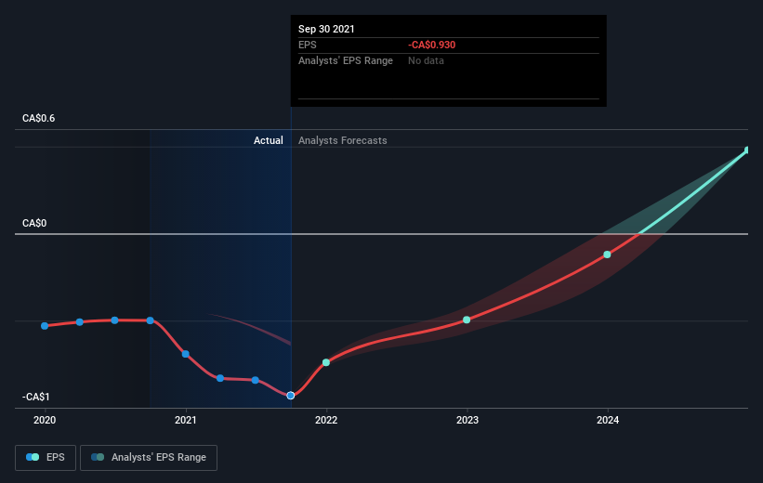Click the CA$0.6 y-axis label

[x=38, y=118]
